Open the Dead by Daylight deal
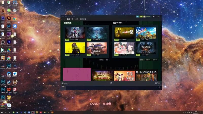This screenshot has width=203, height=114. pos(146,48)
